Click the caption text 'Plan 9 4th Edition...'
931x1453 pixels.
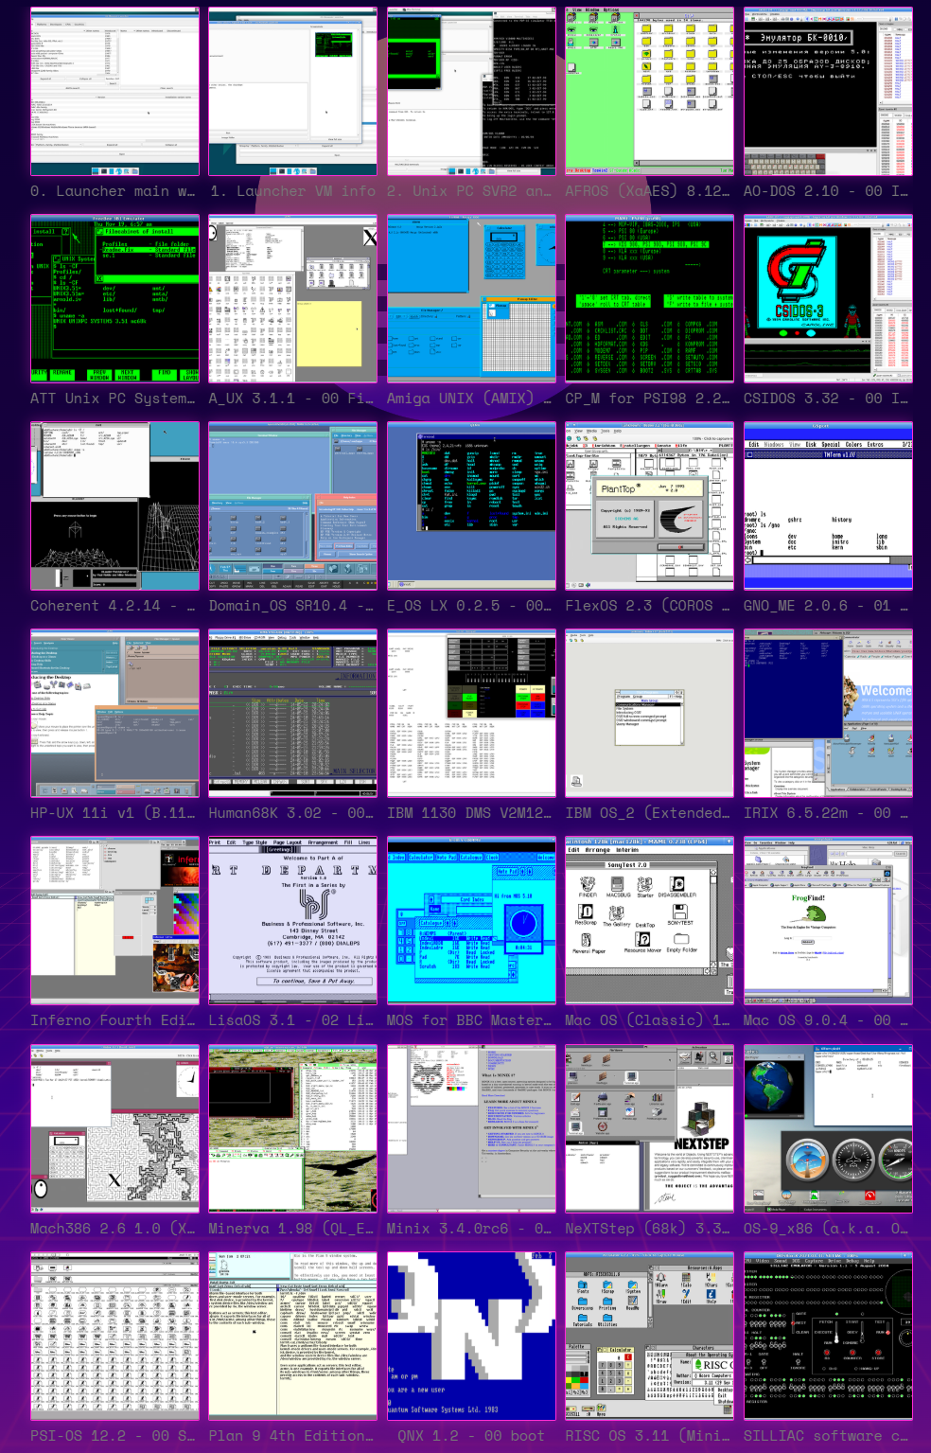tap(291, 1436)
